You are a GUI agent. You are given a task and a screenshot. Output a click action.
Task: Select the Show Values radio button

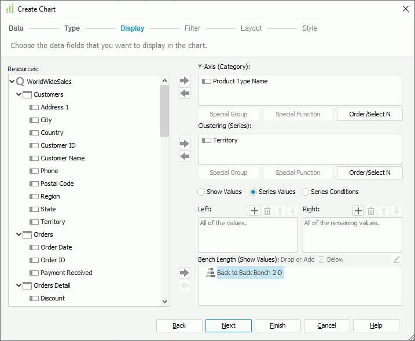[201, 192]
